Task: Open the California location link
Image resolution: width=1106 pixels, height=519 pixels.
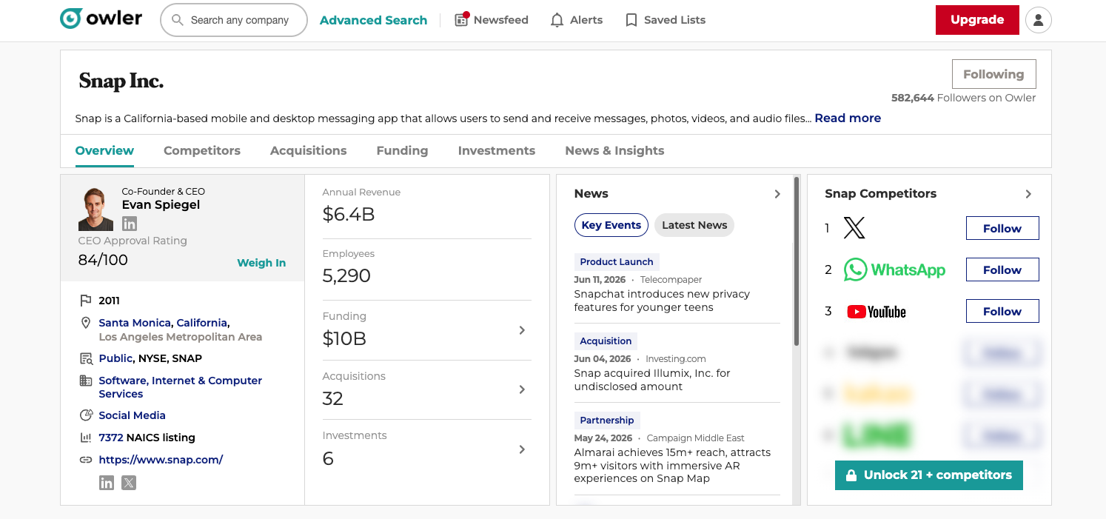Action: (x=202, y=323)
